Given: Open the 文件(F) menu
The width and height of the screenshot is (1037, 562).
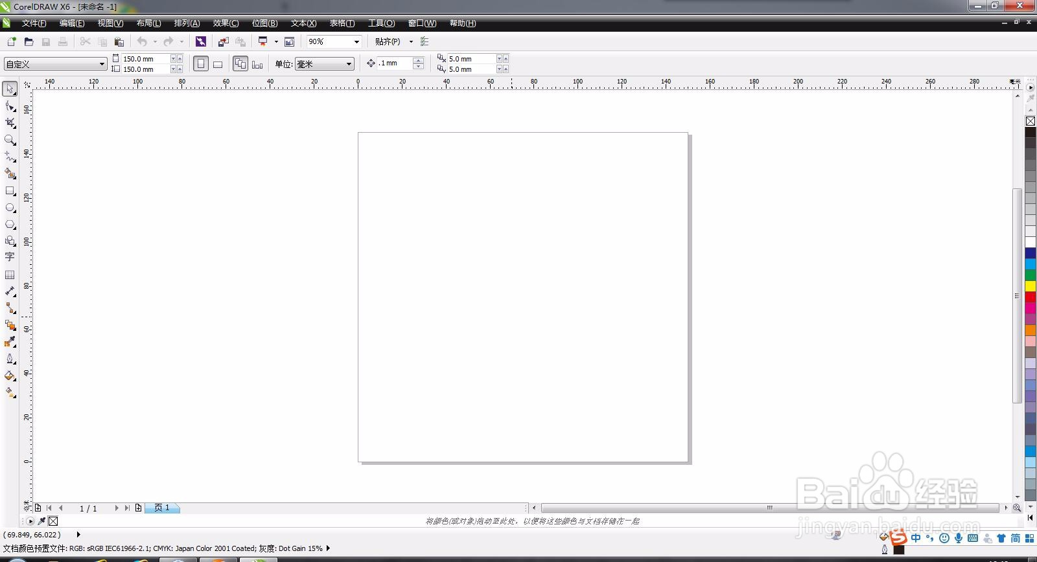Looking at the screenshot, I should (34, 23).
